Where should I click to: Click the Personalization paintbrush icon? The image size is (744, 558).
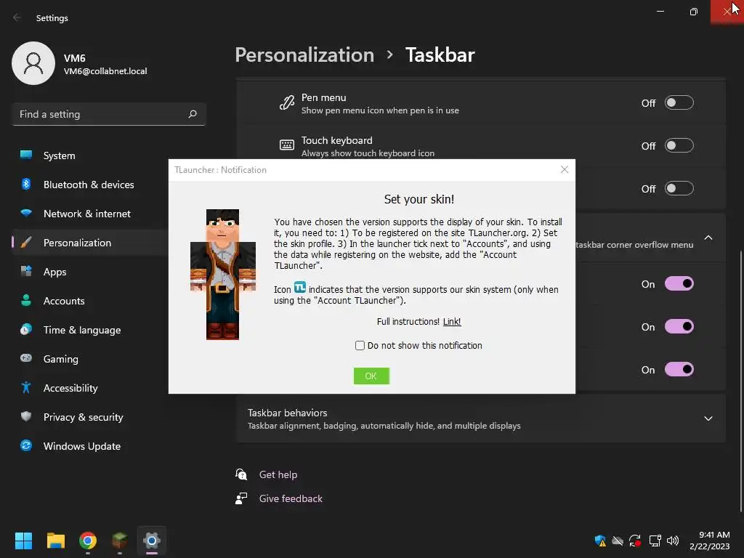[26, 242]
